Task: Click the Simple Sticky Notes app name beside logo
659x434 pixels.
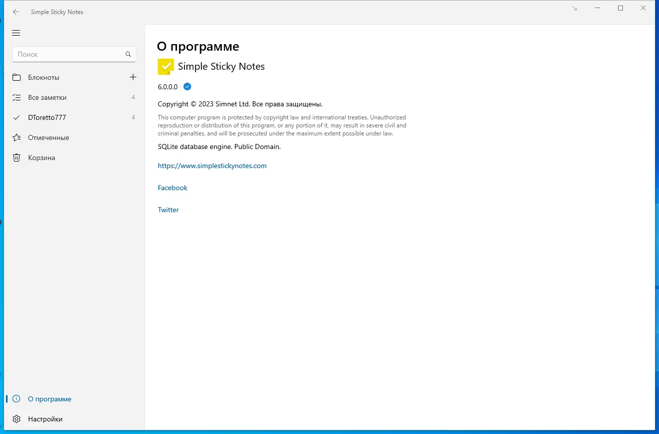Action: click(x=221, y=66)
